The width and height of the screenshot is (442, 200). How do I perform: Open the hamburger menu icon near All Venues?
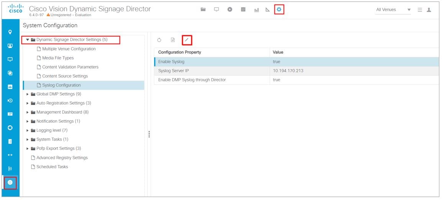(x=420, y=10)
